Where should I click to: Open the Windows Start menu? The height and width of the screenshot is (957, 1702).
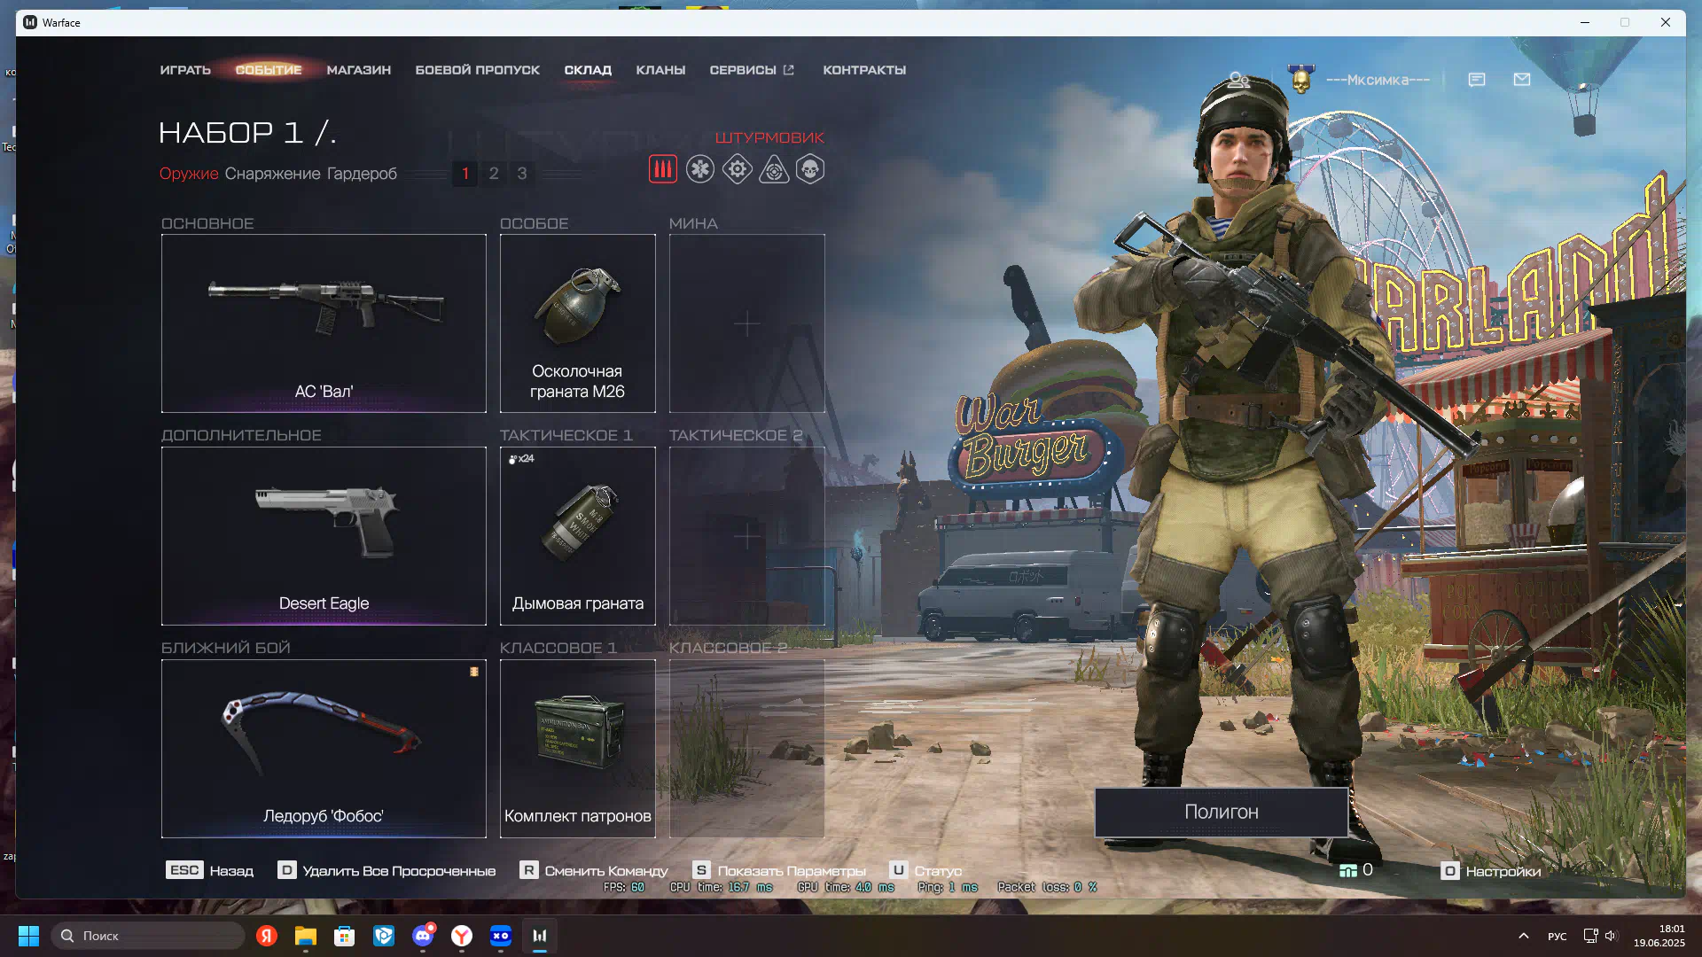(28, 936)
